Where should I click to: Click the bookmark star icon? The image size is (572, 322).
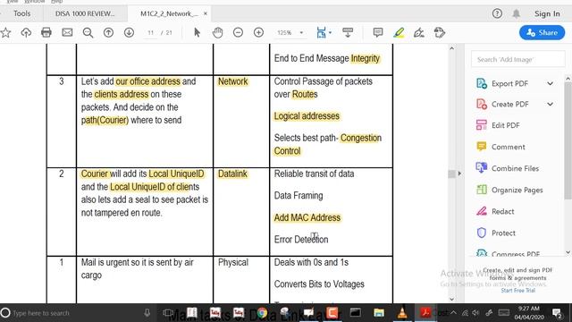click(5, 33)
